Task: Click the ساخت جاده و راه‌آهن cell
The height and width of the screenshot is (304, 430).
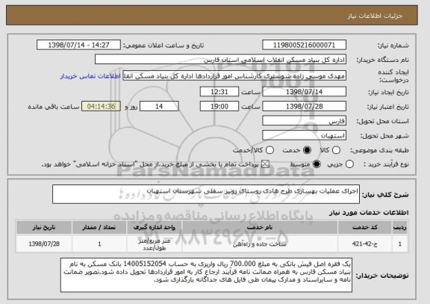Action: point(260,244)
